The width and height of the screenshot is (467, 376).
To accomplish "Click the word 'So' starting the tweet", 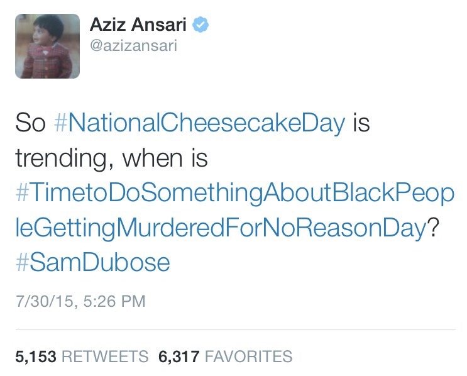I will point(30,123).
